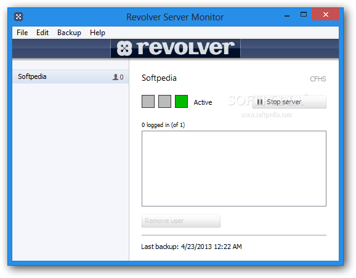
Task: Click the second gray status square
Action: [x=164, y=101]
